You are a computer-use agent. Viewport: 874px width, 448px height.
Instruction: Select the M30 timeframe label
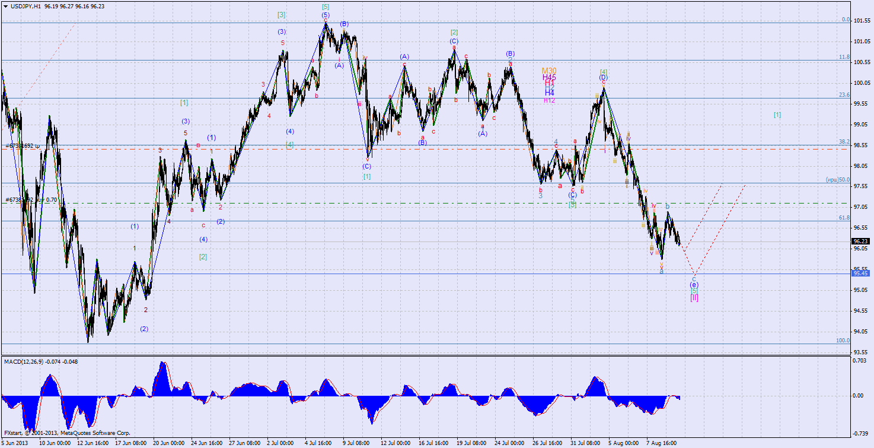(549, 71)
